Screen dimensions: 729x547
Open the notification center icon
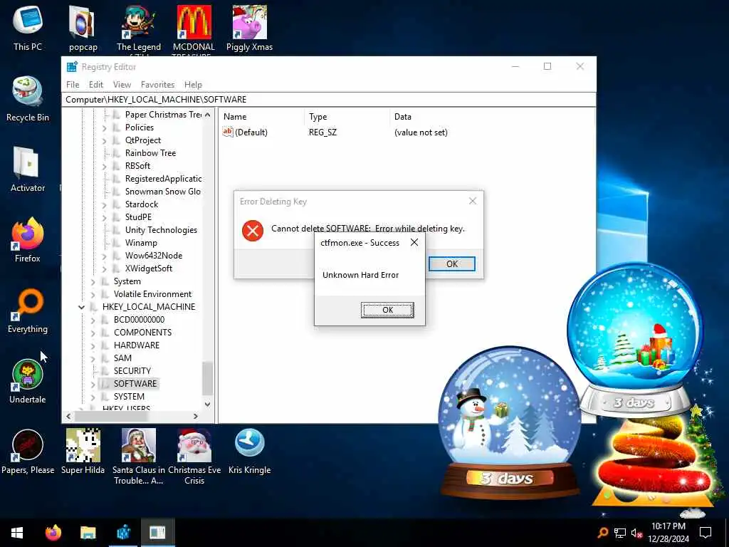[x=706, y=533]
